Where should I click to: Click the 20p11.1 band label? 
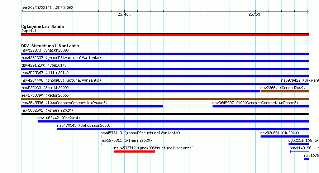pyautogui.click(x=29, y=31)
